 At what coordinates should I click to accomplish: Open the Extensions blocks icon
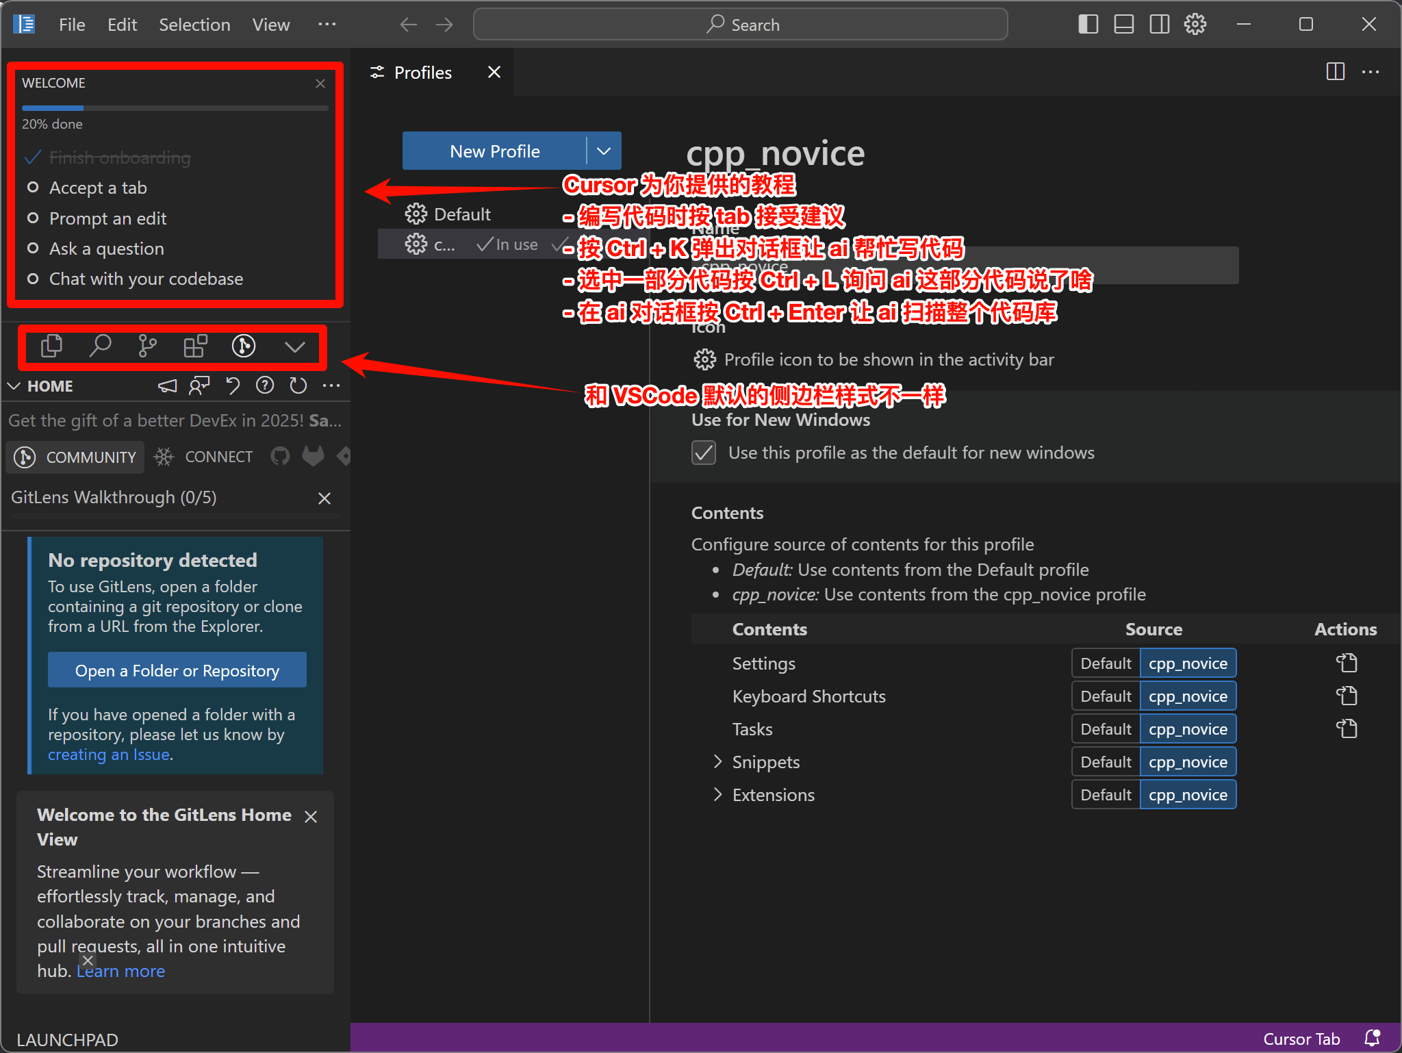pyautogui.click(x=195, y=346)
